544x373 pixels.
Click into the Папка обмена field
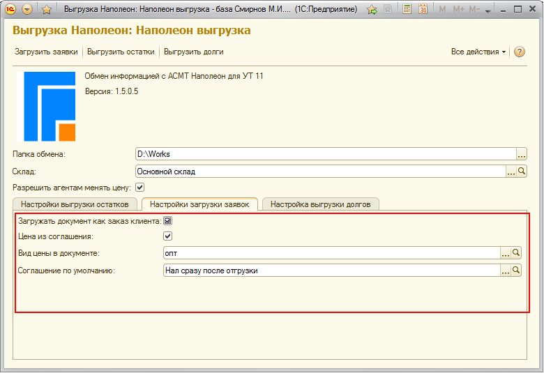point(326,154)
